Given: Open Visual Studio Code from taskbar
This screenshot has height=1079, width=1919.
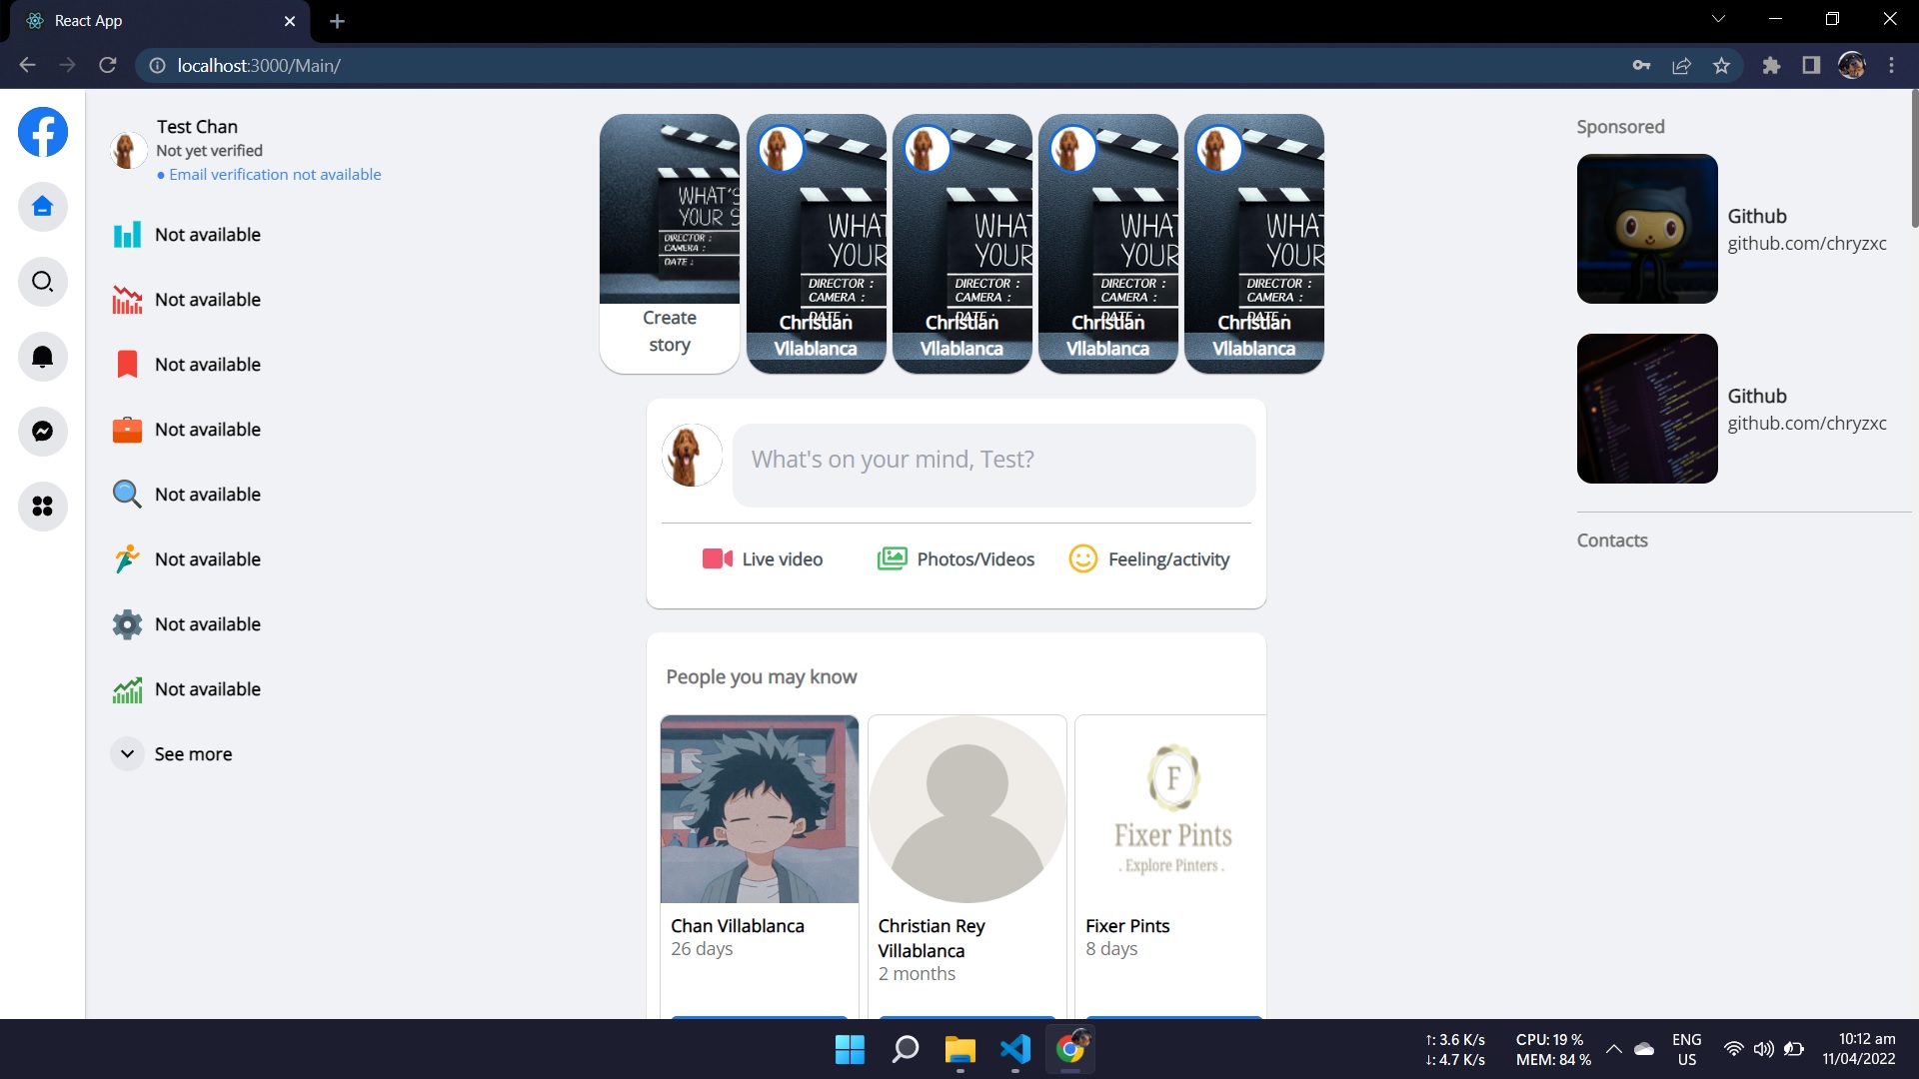Looking at the screenshot, I should (x=1015, y=1050).
